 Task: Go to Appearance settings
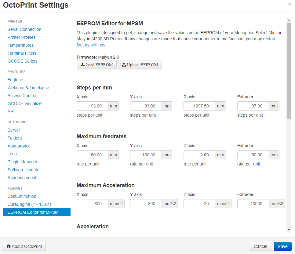click(19, 146)
